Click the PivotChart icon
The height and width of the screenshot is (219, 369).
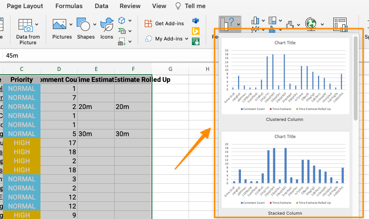[340, 24]
